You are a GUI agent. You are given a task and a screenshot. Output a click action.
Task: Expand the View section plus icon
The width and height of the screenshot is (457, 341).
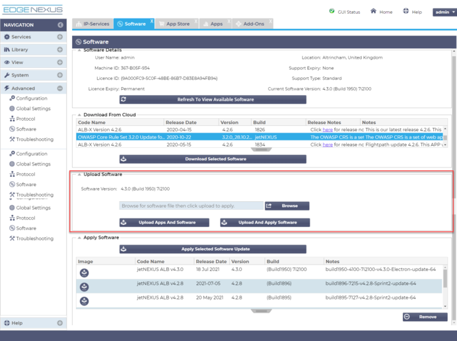pyautogui.click(x=60, y=62)
